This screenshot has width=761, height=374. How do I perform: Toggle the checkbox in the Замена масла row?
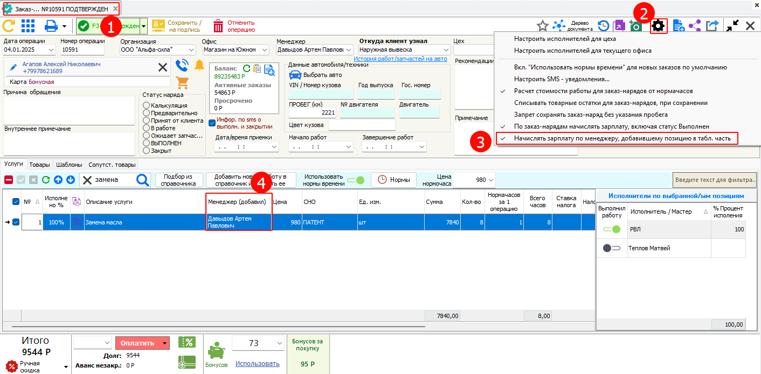pyautogui.click(x=16, y=222)
